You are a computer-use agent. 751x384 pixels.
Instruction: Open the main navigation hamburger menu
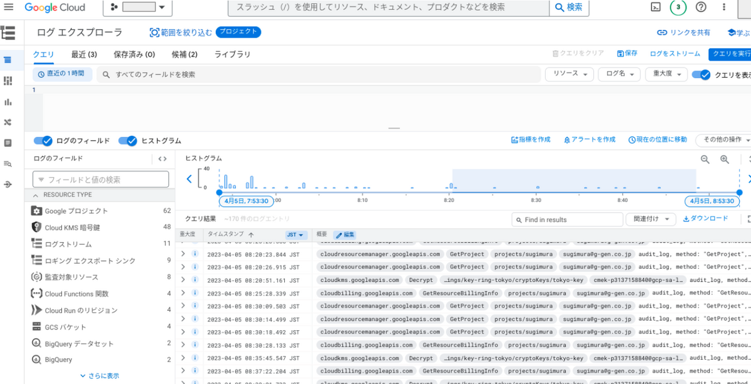click(9, 8)
